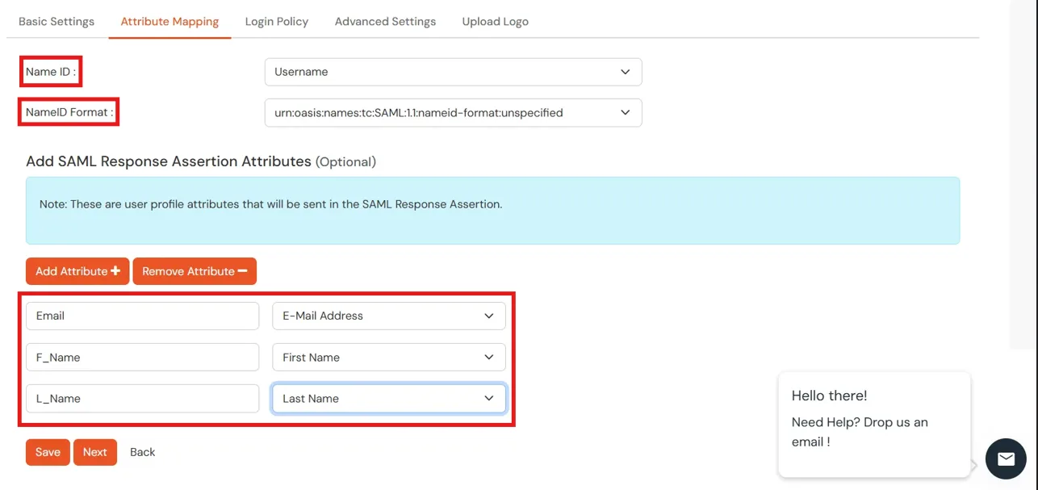Switch to the Advanced Settings tab
Viewport: 1038px width, 490px height.
pyautogui.click(x=385, y=21)
